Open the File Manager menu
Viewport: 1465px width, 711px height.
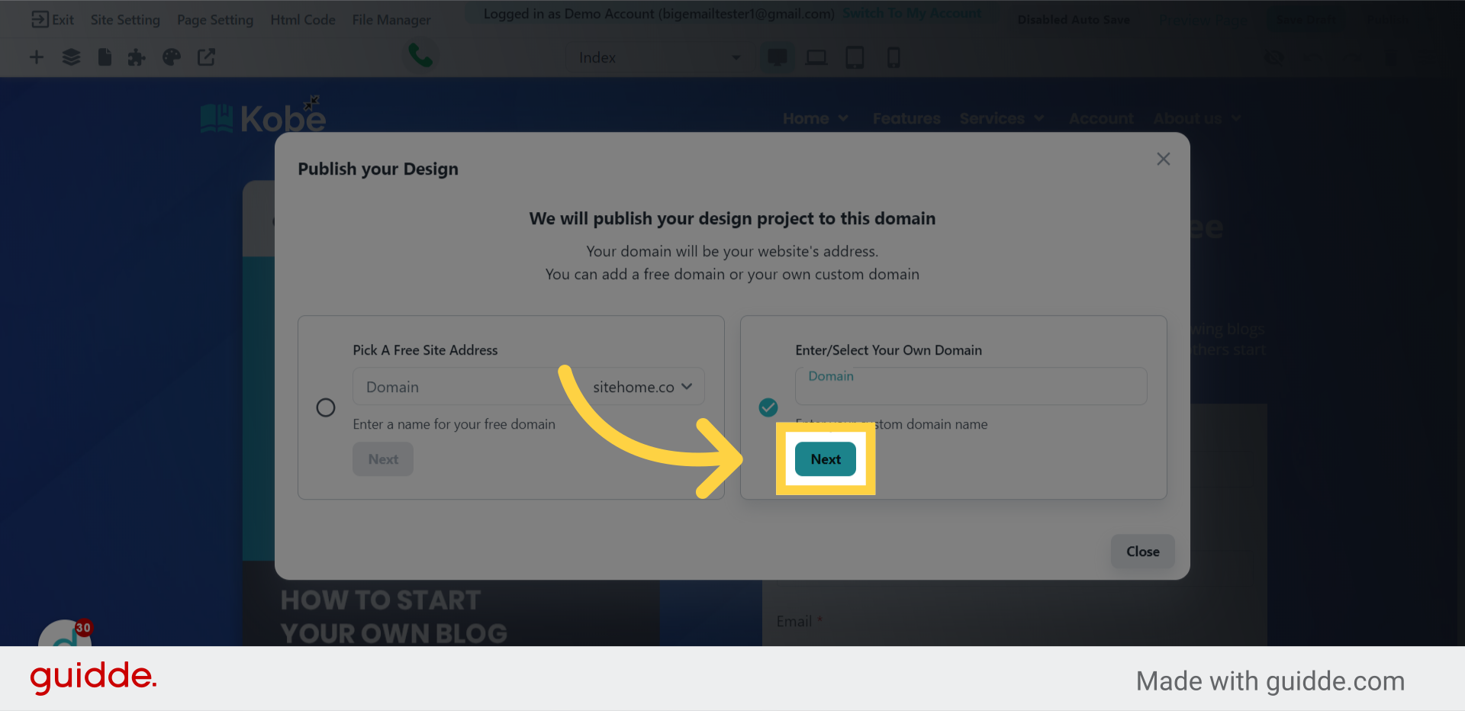coord(391,20)
